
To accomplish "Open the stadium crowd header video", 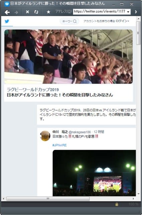I will [68, 57].
